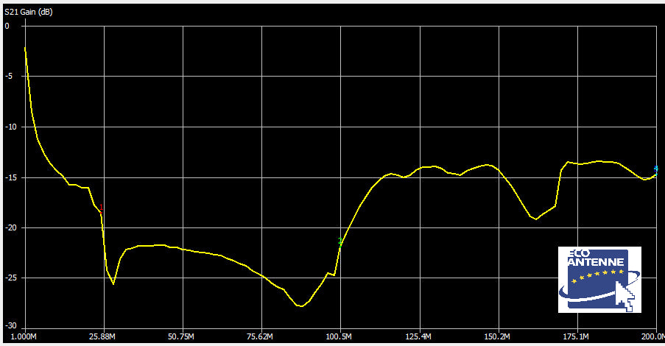
Task: Click the 25.88M frequency axis label
Action: [102, 337]
